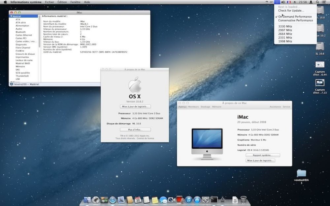Switch to Conservative Performance mode
This screenshot has height=206, width=330.
[295, 20]
